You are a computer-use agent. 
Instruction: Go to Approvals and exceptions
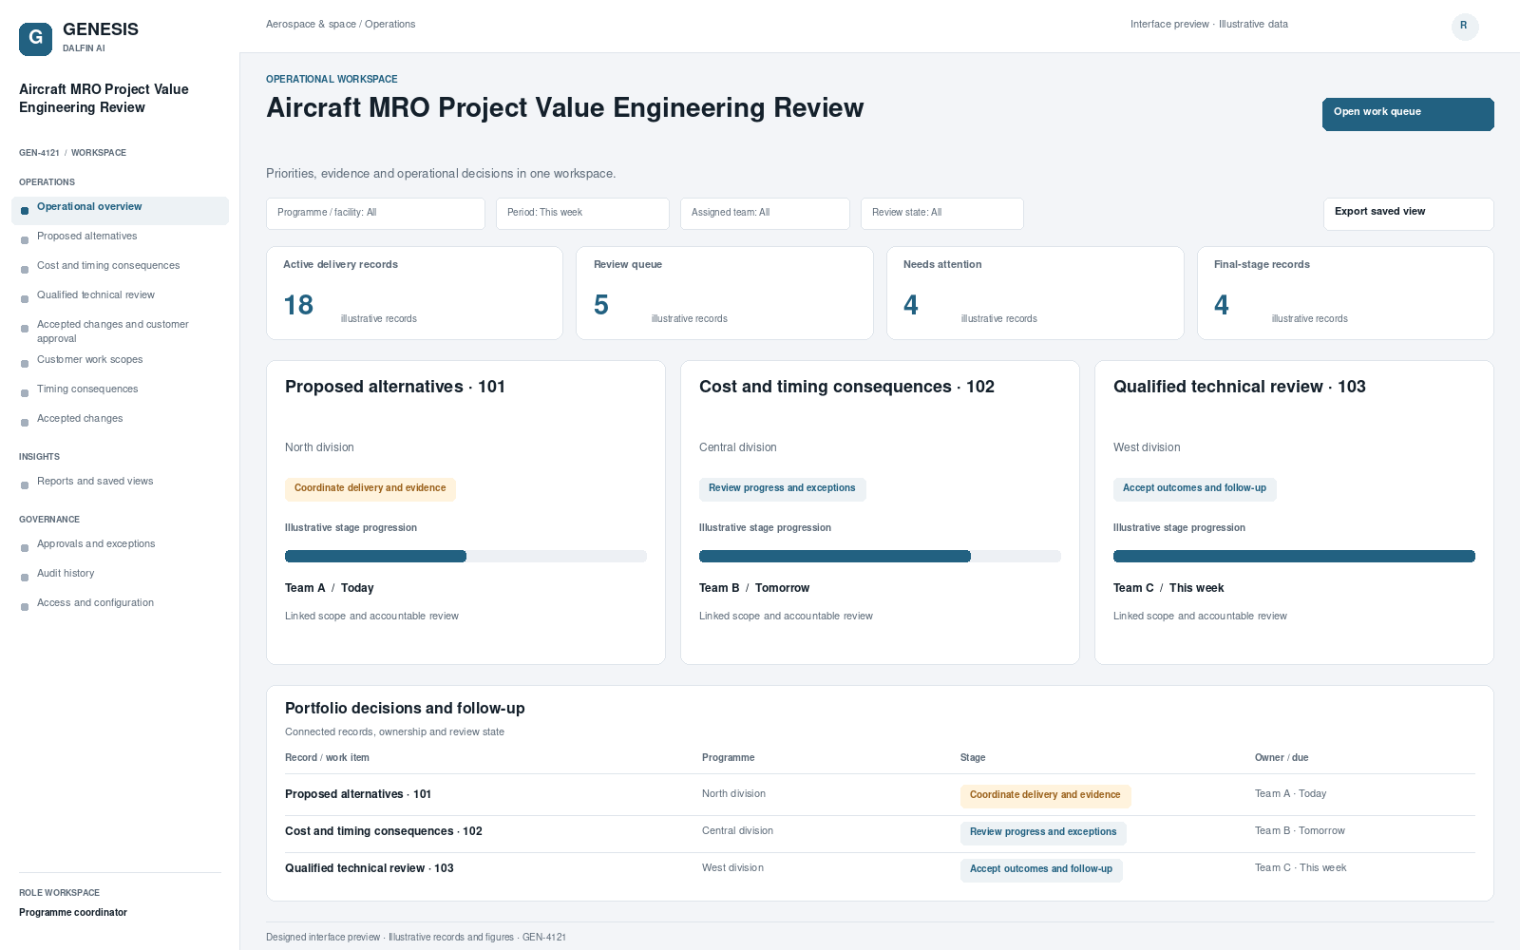pos(96,544)
